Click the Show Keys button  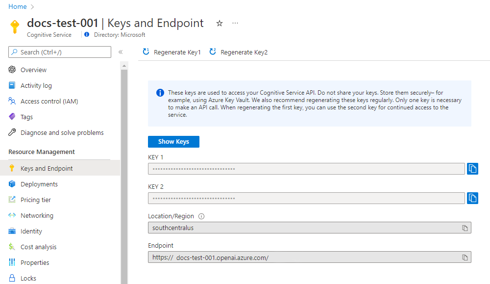click(x=173, y=141)
